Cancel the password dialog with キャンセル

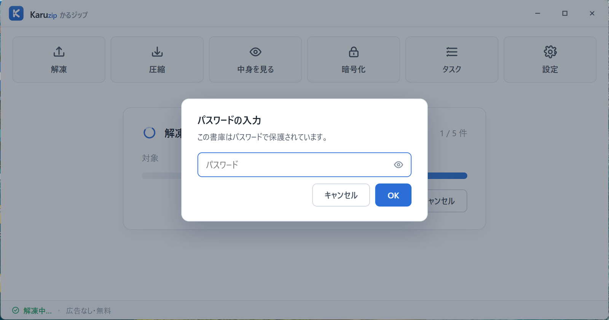point(341,195)
